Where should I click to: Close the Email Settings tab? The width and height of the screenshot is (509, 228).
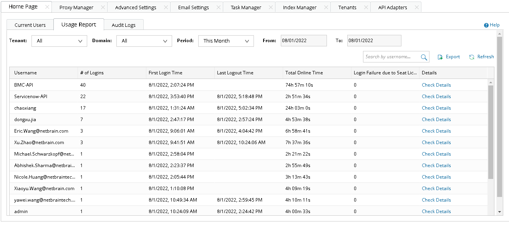(218, 7)
